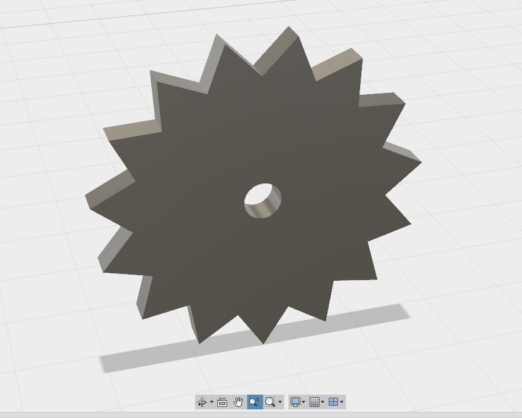This screenshot has width=522, height=418.
Task: Toggle the active Zoom tool
Action: point(255,402)
